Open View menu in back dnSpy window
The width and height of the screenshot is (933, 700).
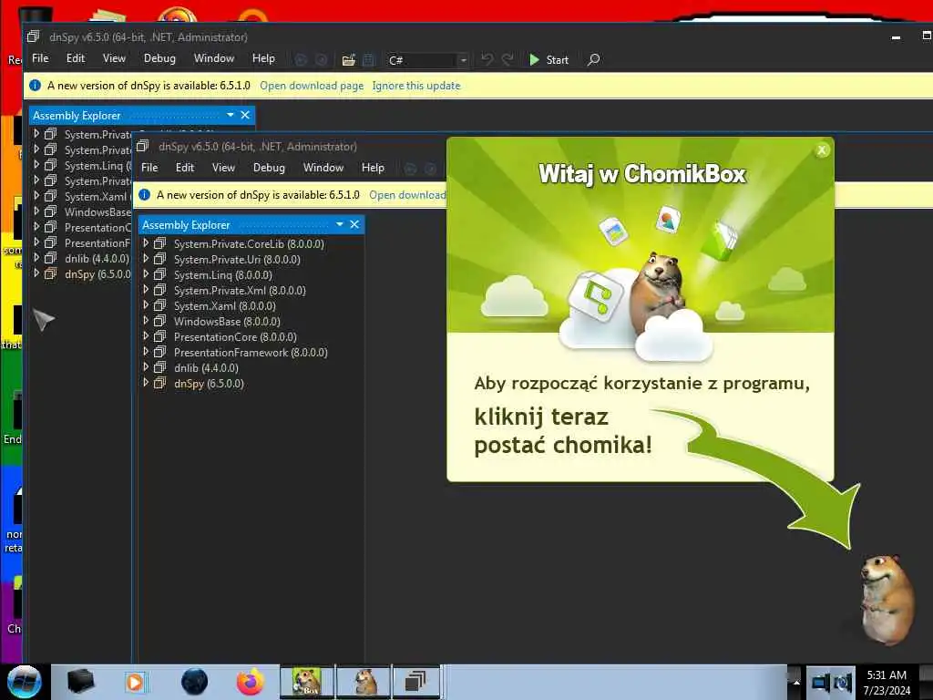click(x=114, y=58)
